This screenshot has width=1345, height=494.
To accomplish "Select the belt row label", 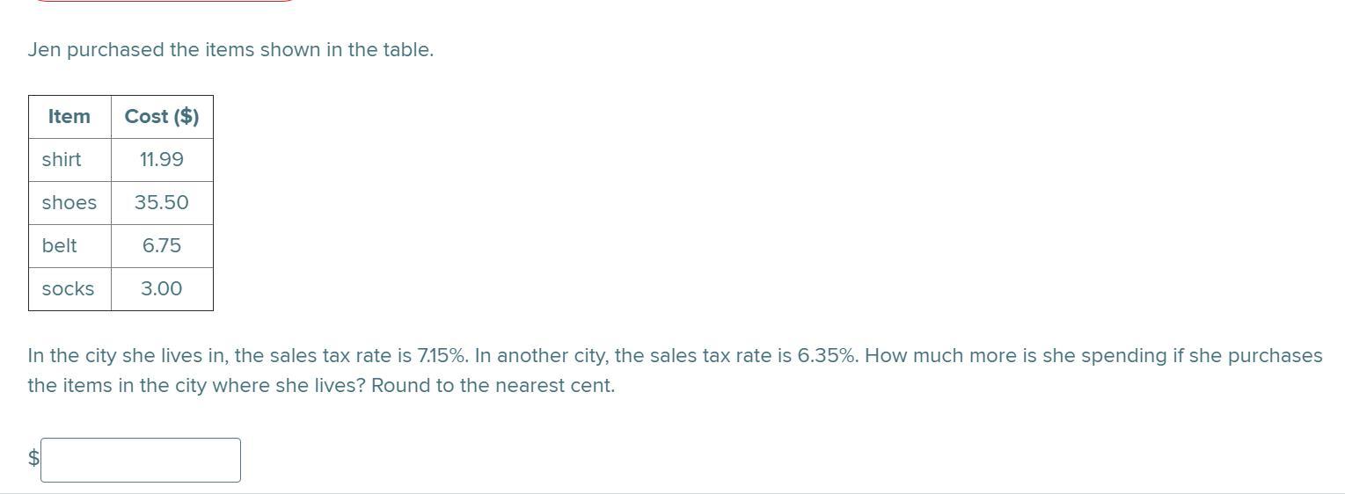I will click(59, 245).
